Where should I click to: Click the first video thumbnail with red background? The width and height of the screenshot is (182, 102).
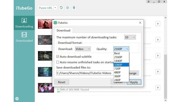pyautogui.click(x=45, y=24)
